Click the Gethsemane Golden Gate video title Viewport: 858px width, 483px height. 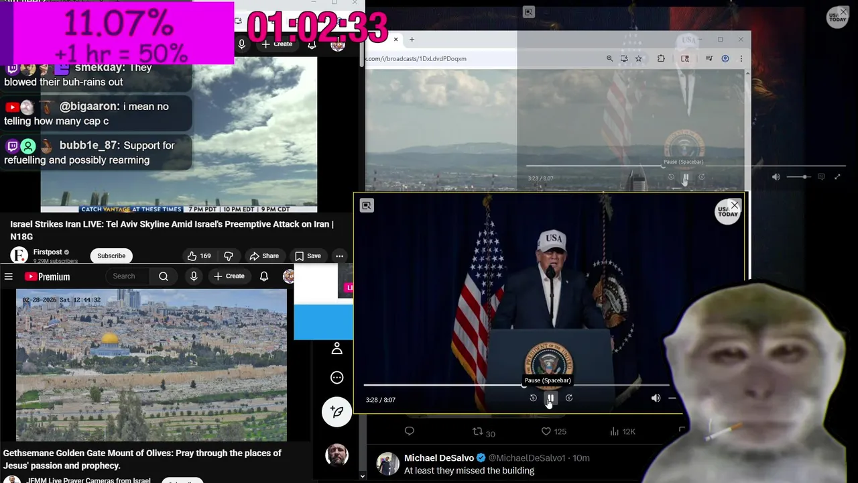click(x=142, y=460)
